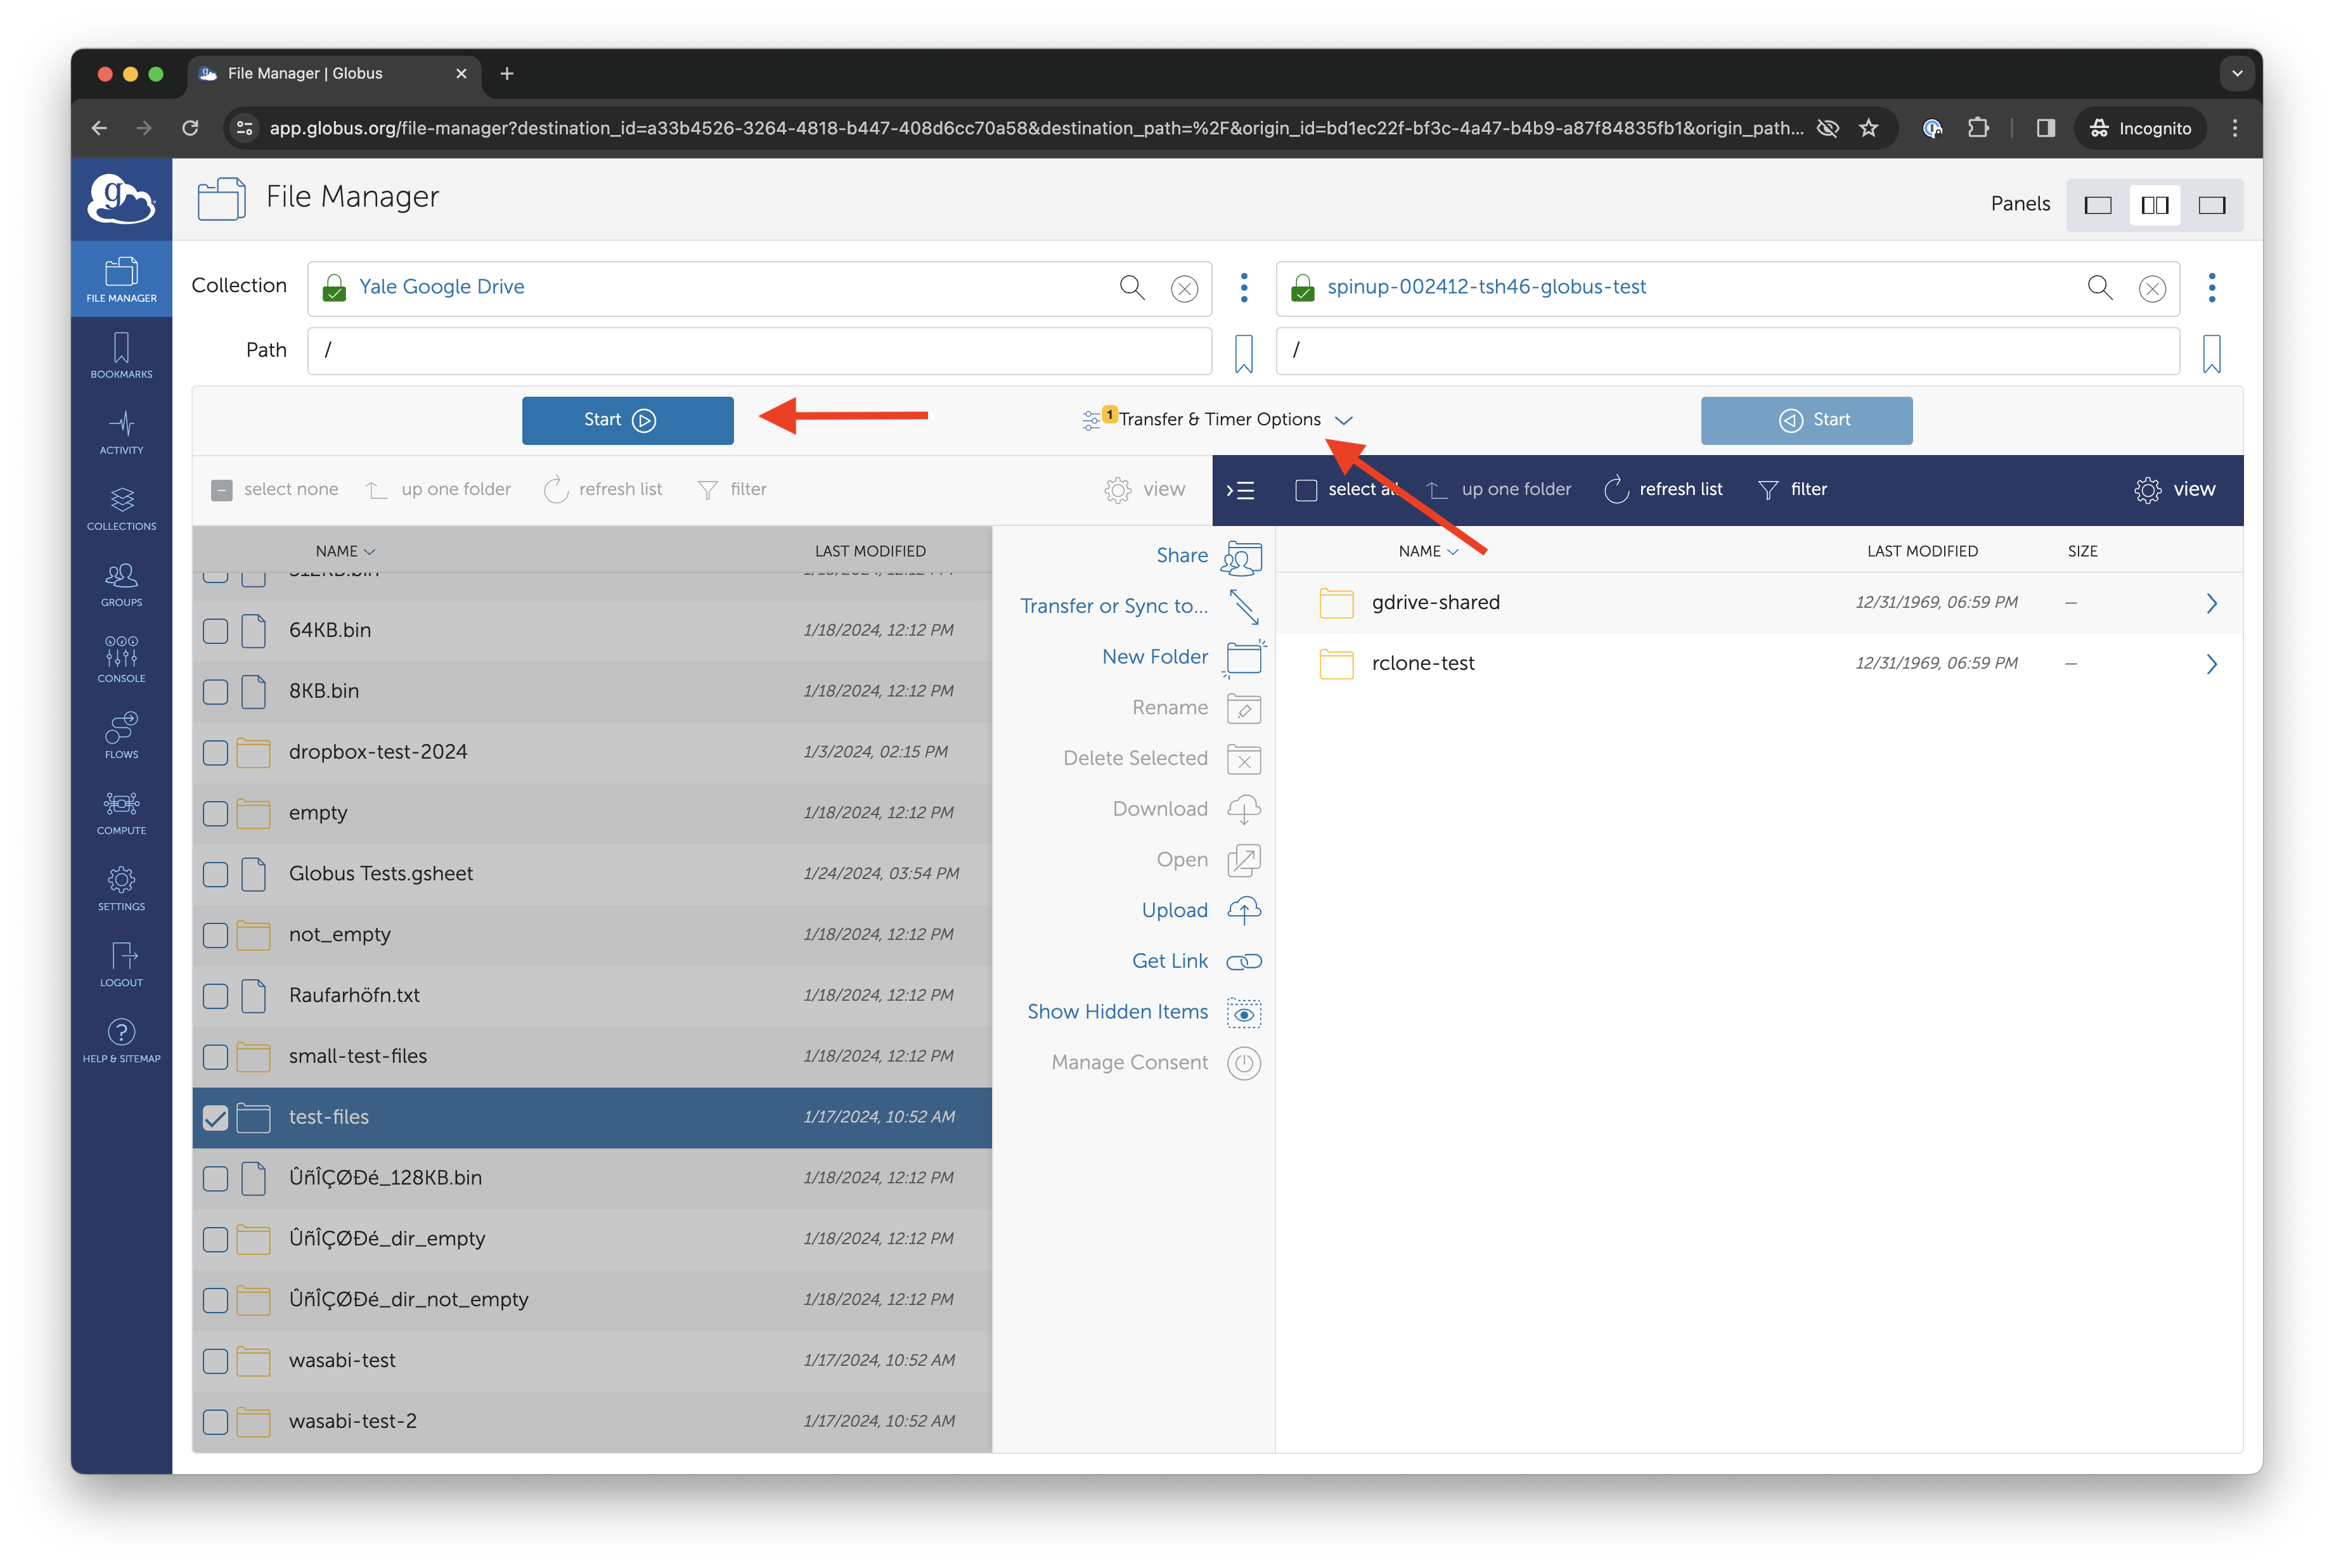The height and width of the screenshot is (1568, 2334).
Task: Expand Transfer & Timer Options
Action: (x=1218, y=420)
